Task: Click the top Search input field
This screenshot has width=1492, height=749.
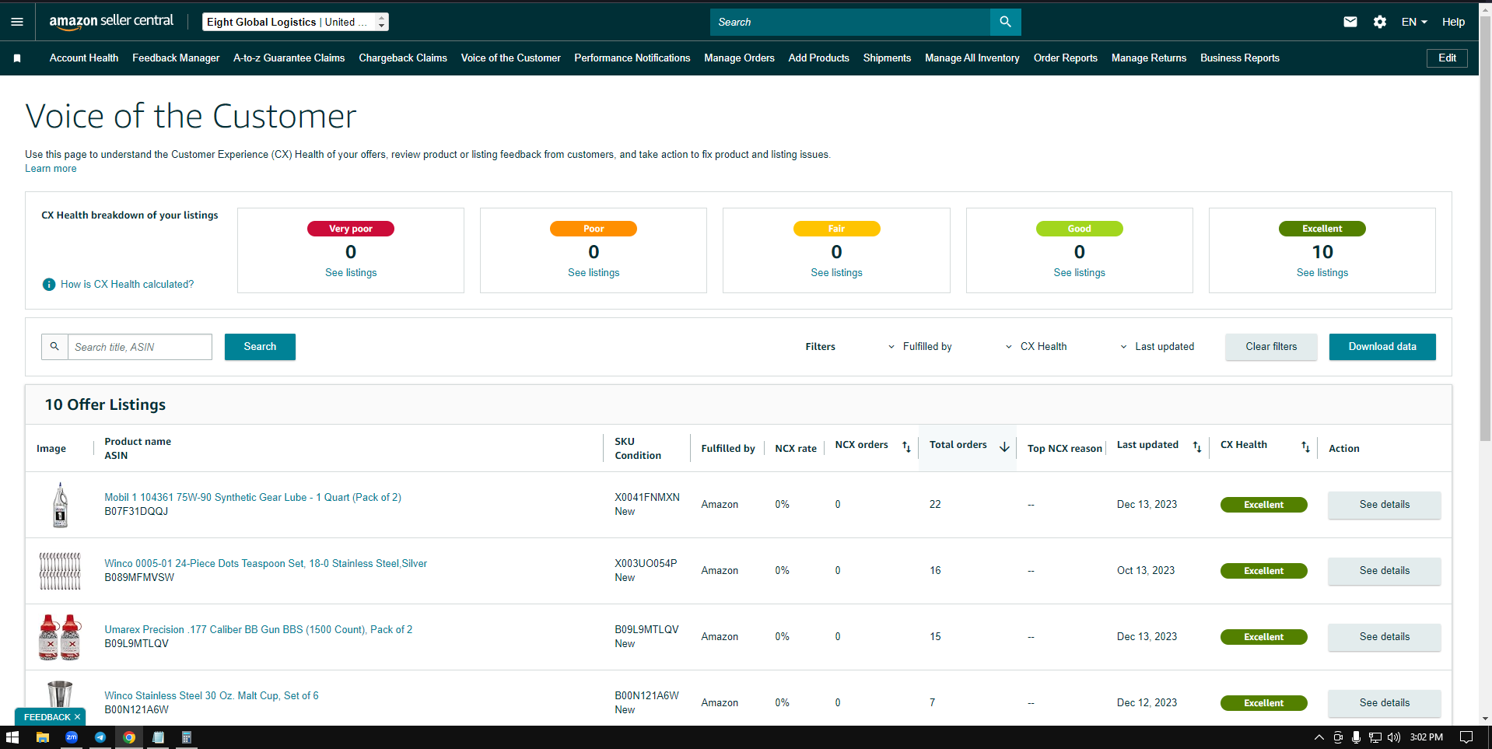Action: click(850, 22)
